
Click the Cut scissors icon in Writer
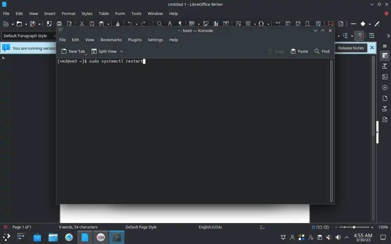click(82, 24)
